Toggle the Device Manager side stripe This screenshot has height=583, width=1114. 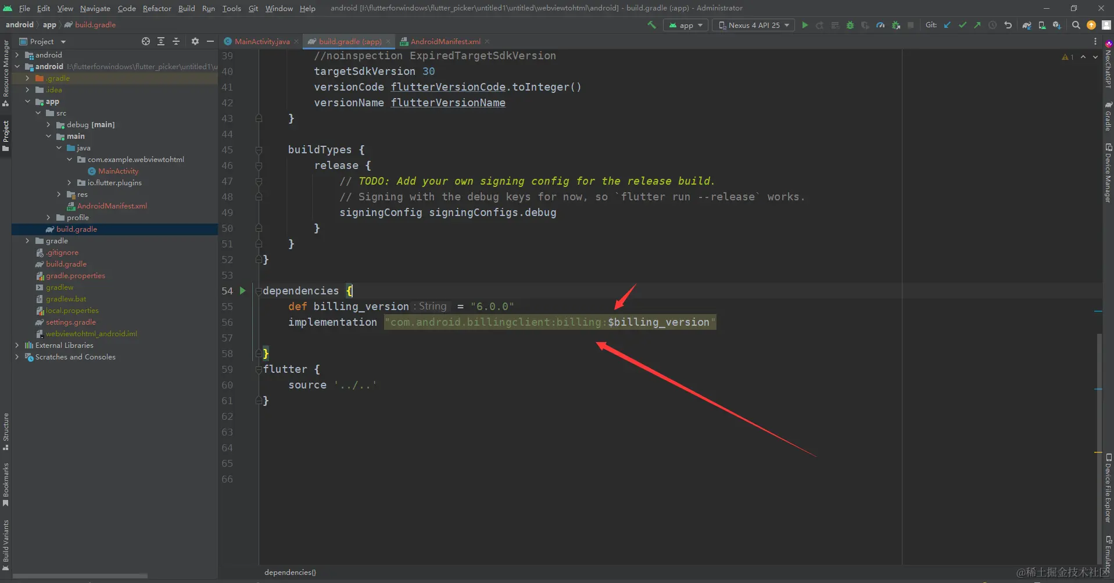1108,172
